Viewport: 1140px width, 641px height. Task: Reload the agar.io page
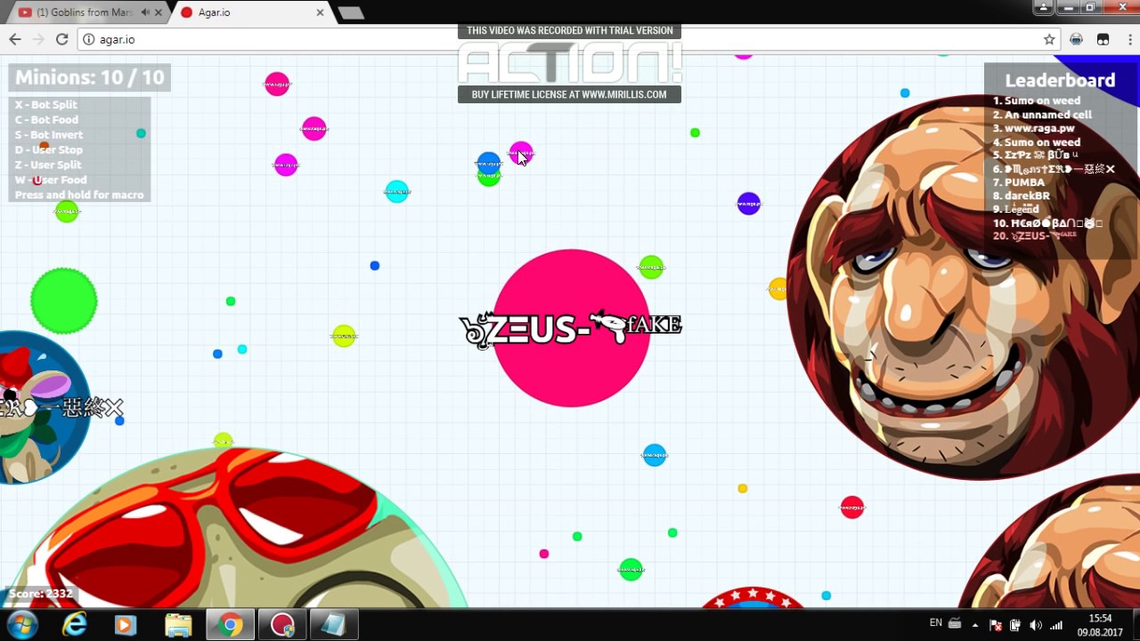click(61, 39)
